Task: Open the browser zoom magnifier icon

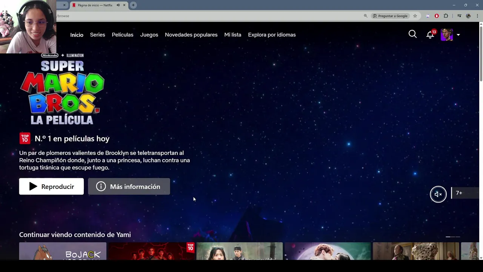Action: tap(365, 16)
